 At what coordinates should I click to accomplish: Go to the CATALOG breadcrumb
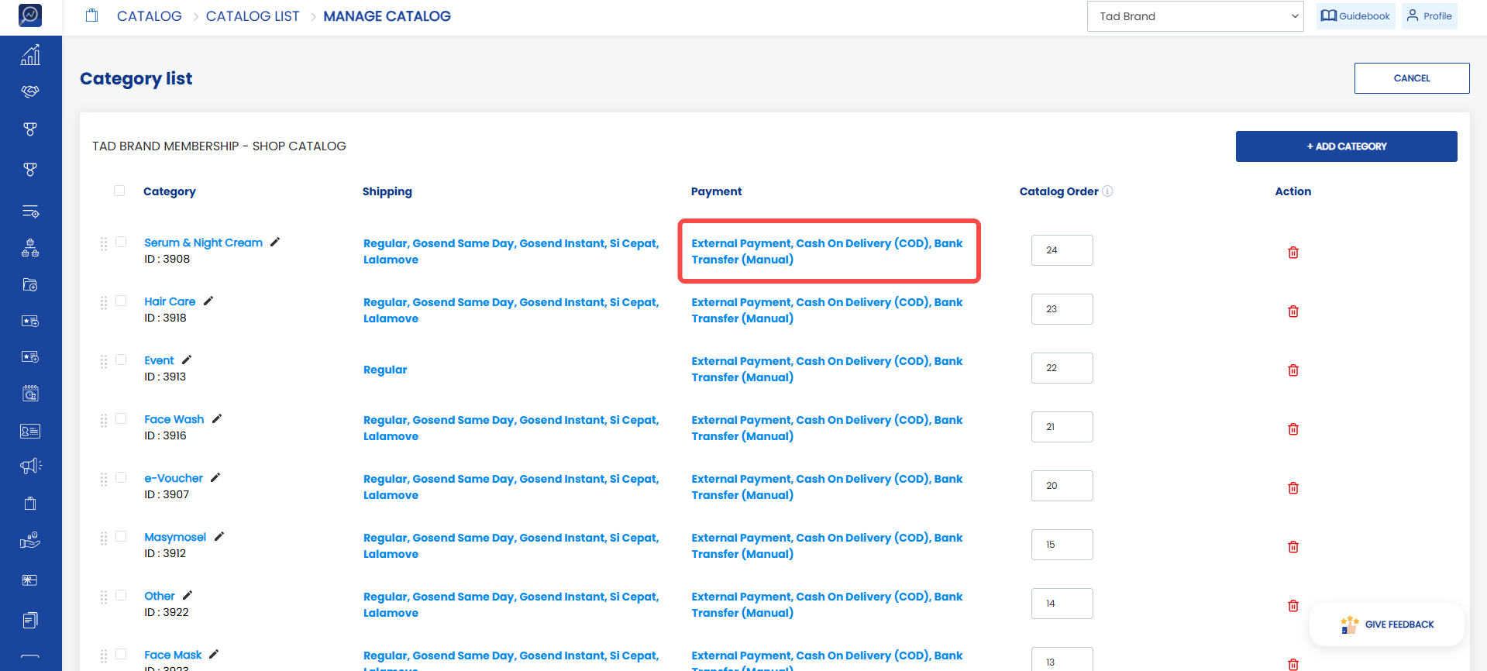[150, 16]
